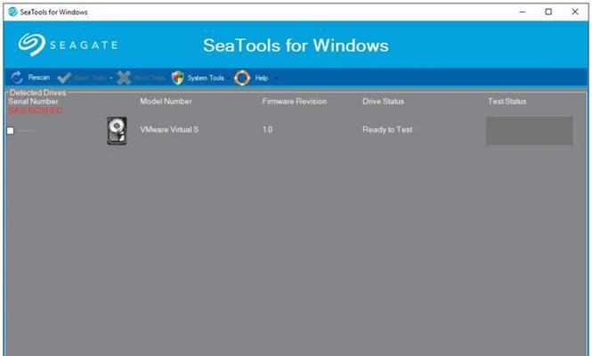592x356 pixels.
Task: Click the greyed-out Basic Tests checkmark icon
Action: (64, 77)
